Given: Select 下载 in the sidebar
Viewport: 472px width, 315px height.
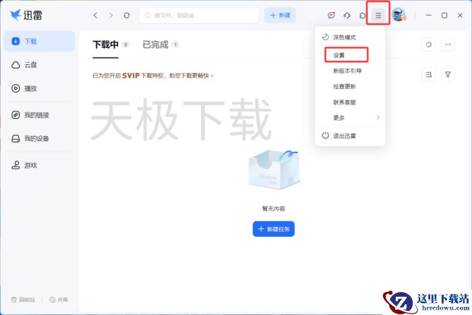Looking at the screenshot, I should point(39,41).
